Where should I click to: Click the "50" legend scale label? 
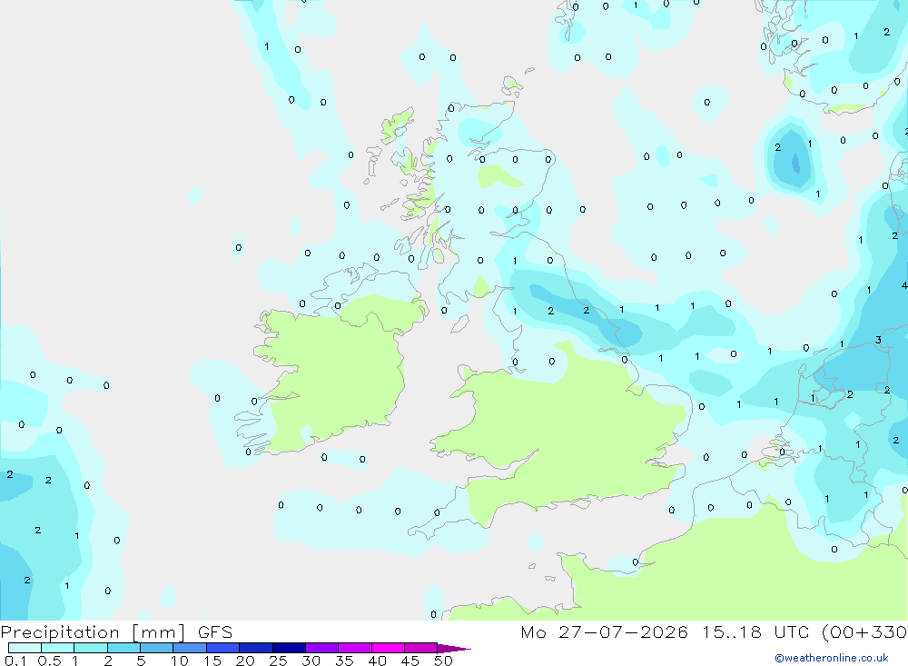pos(443,661)
